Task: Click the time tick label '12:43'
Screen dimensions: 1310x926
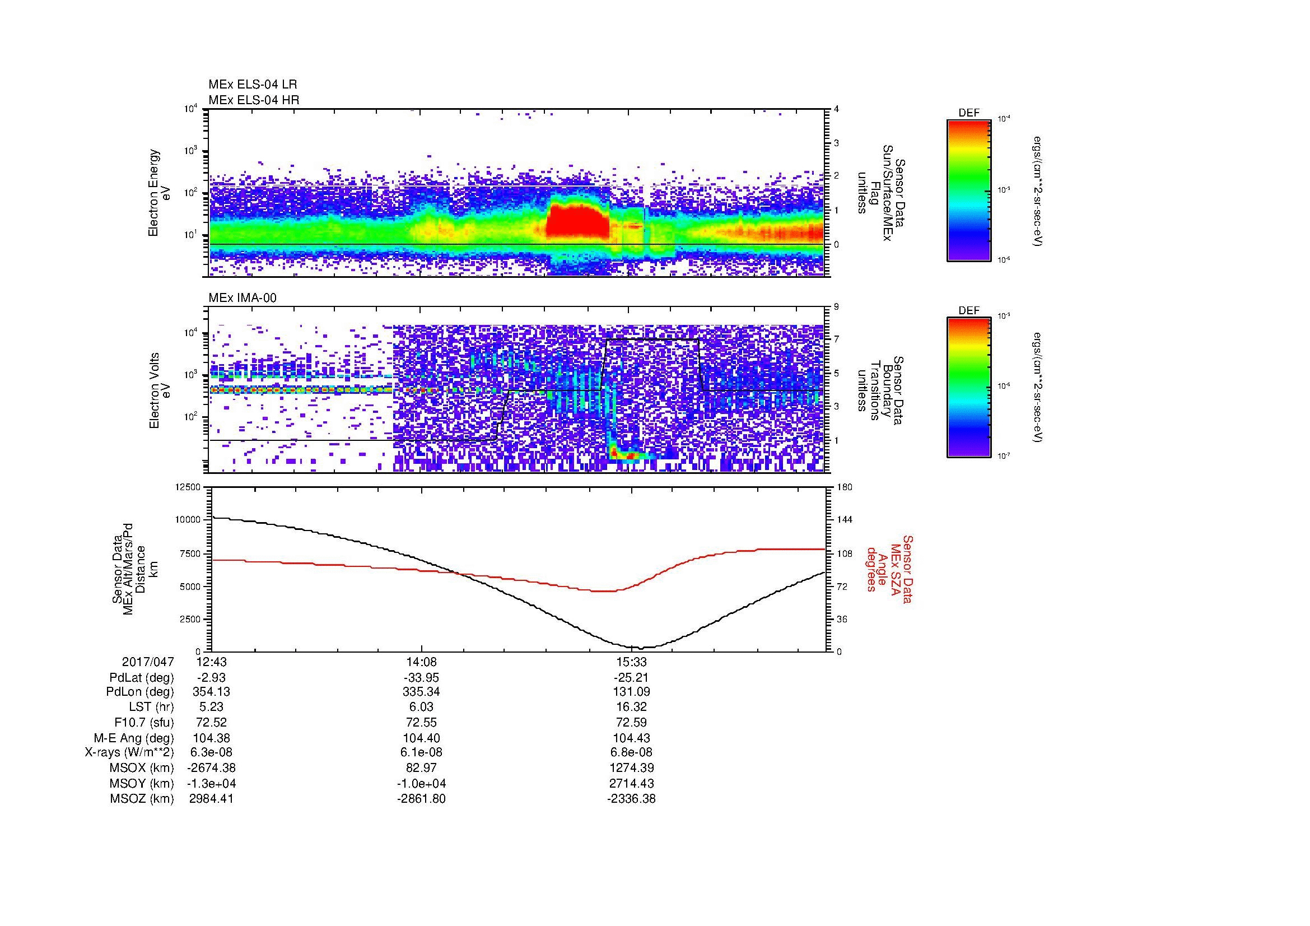Action: (x=211, y=662)
